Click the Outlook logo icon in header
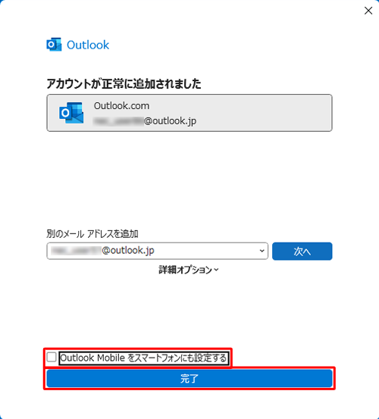 tap(54, 45)
